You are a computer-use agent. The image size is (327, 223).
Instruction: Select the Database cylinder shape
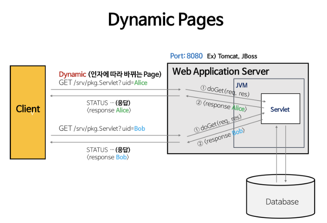[281, 196]
